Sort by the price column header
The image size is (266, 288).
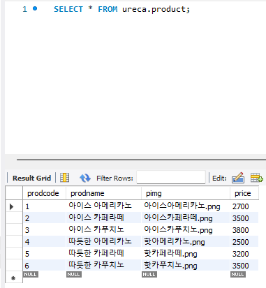tap(244, 193)
